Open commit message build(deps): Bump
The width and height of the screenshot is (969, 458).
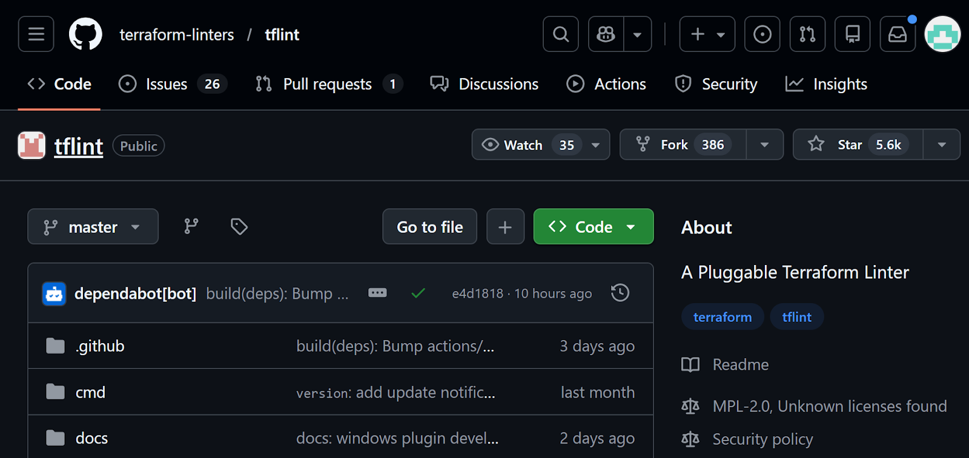click(x=277, y=293)
